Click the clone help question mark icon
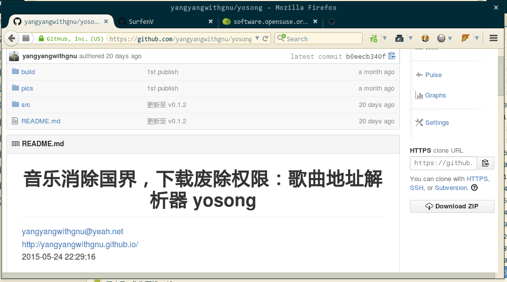This screenshot has height=282, width=507. (x=474, y=188)
